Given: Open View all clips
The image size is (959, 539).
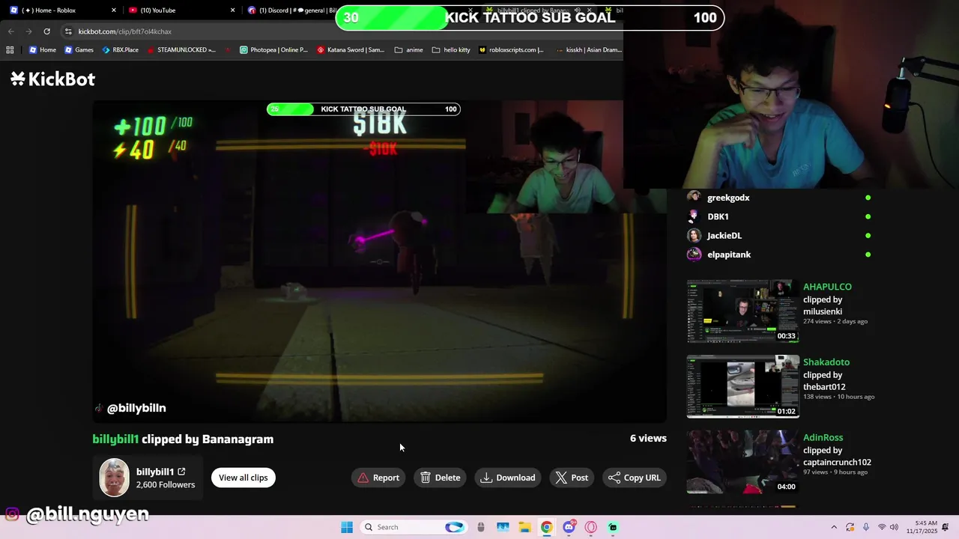Looking at the screenshot, I should 243,478.
